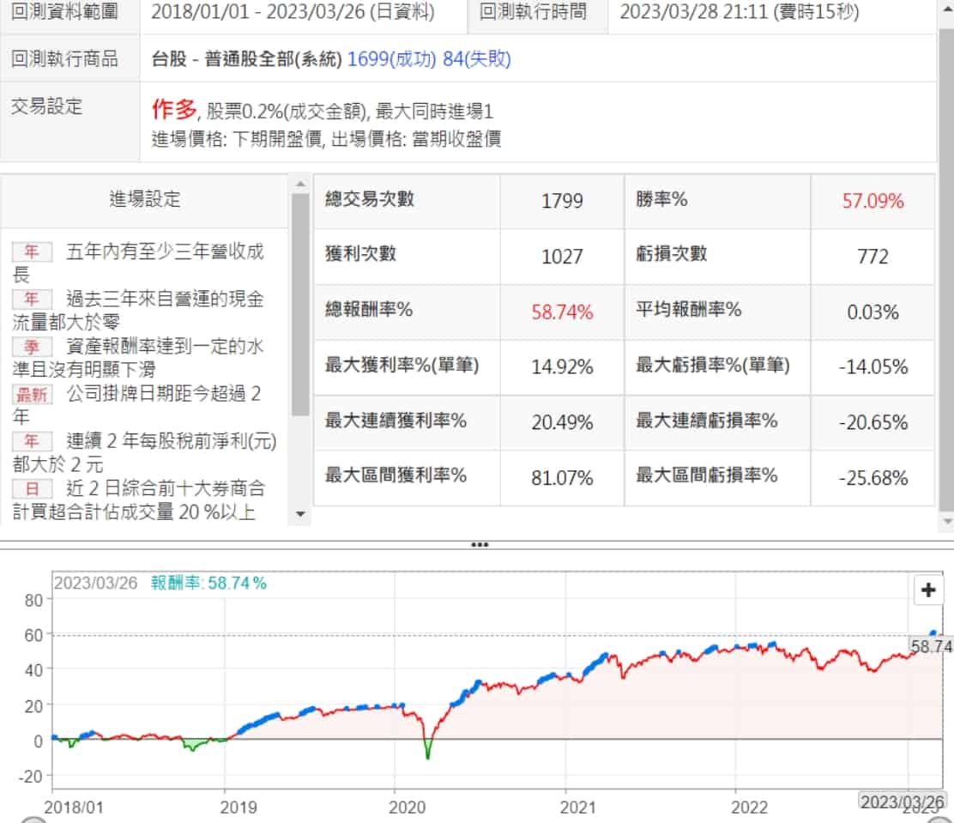Image resolution: width=954 pixels, height=823 pixels.
Task: Click the 58.74 value label at chart right edge
Action: coord(930,647)
